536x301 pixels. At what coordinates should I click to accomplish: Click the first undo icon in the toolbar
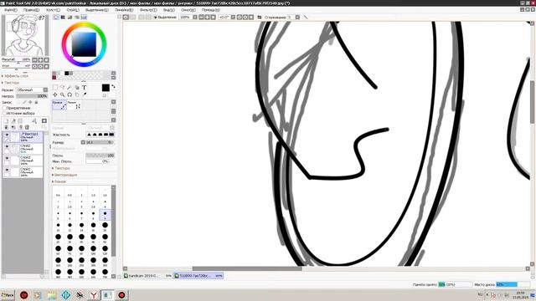coord(126,17)
